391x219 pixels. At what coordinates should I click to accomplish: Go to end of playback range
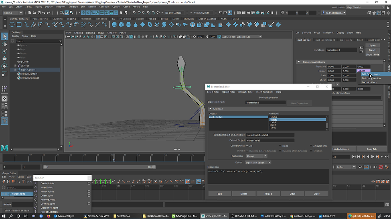coord(387,157)
